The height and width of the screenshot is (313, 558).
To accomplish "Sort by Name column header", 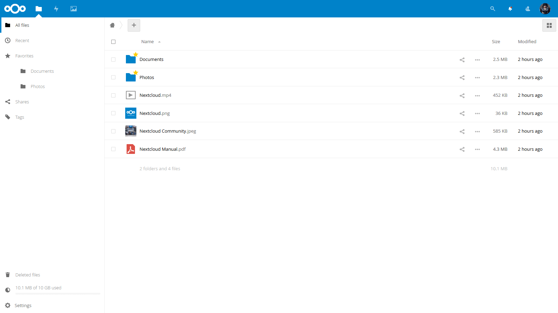I will click(x=148, y=42).
